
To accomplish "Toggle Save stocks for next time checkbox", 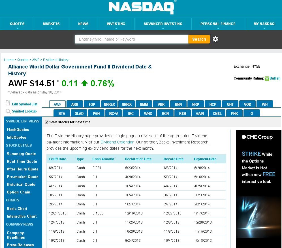I will [x=47, y=122].
